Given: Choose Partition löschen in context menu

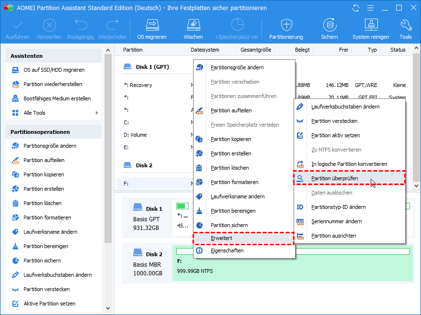Looking at the screenshot, I should [244, 168].
